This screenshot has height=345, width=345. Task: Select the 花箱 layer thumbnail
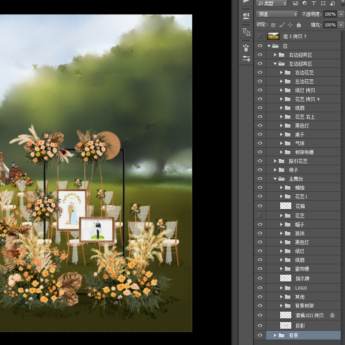(286, 206)
